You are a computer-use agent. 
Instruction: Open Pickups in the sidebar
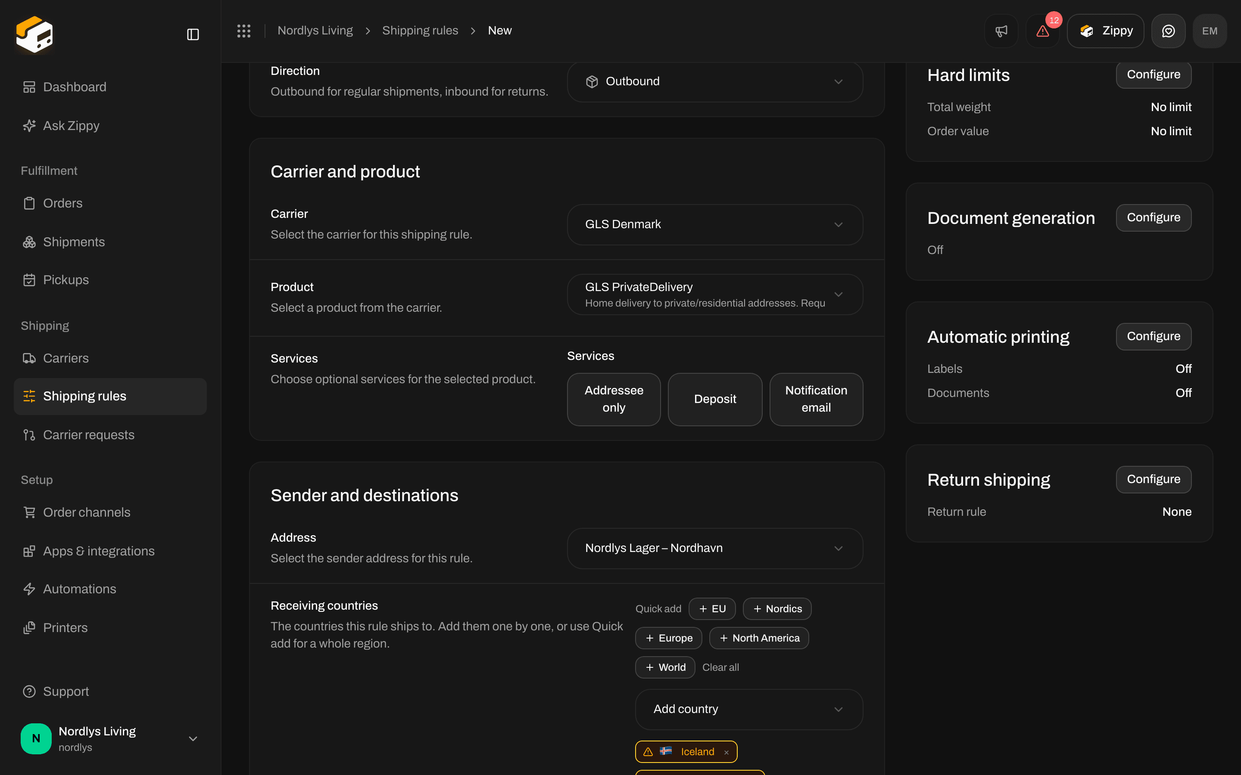click(x=110, y=280)
